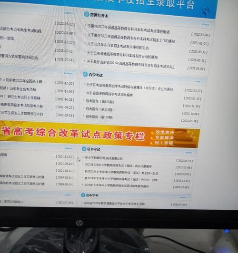Image resolution: width=238 pixels, height=253 pixels.
Task: Open 关于2021年专升本招生考试有关事项的公告
Action: [118, 46]
